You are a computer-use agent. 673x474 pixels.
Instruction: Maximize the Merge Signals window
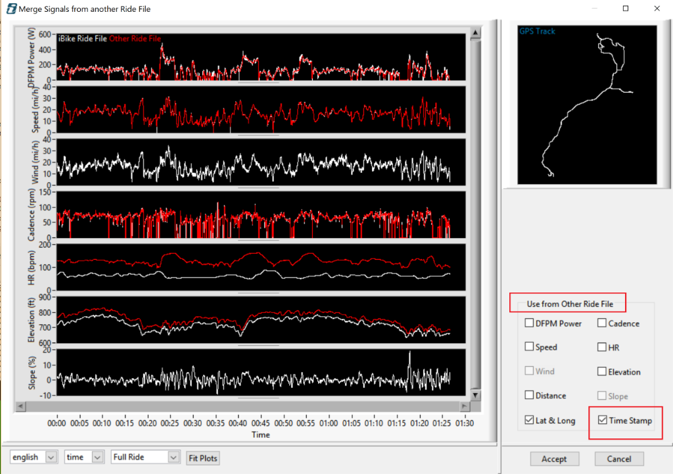click(625, 9)
